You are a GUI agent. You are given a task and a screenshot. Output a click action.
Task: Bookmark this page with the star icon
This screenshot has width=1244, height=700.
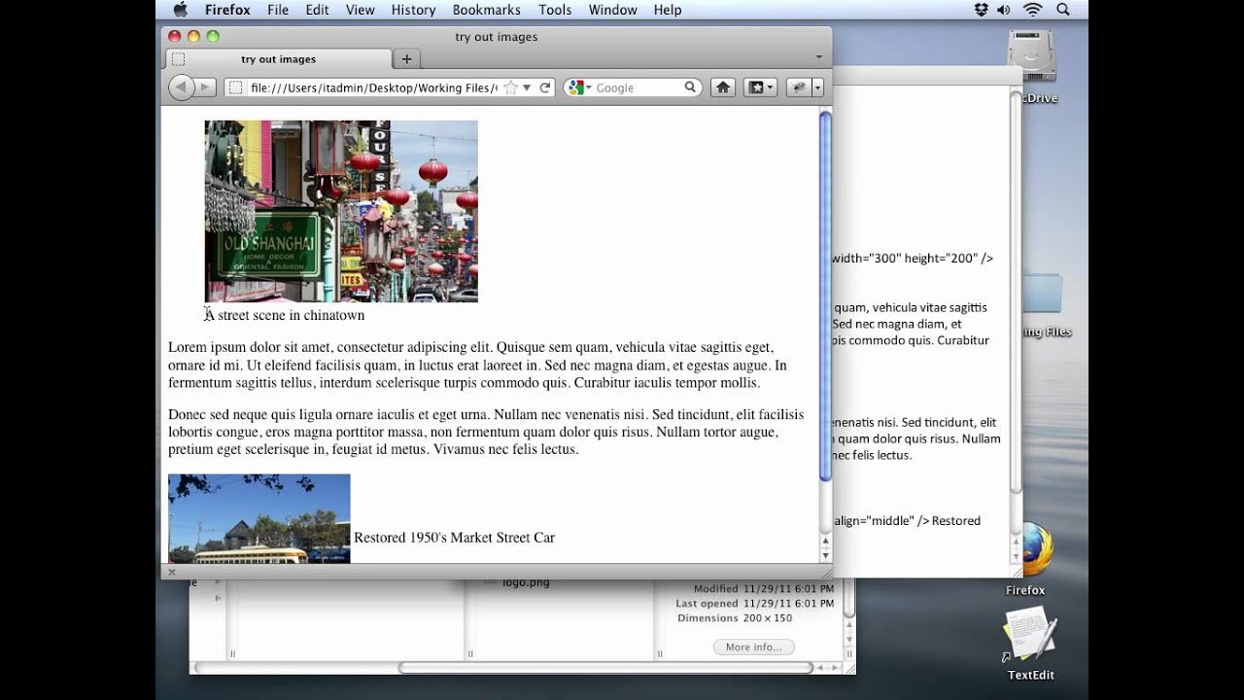[511, 87]
